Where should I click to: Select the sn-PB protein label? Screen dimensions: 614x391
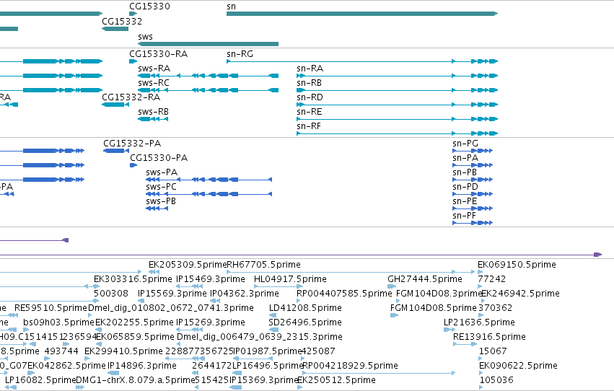tap(465, 172)
